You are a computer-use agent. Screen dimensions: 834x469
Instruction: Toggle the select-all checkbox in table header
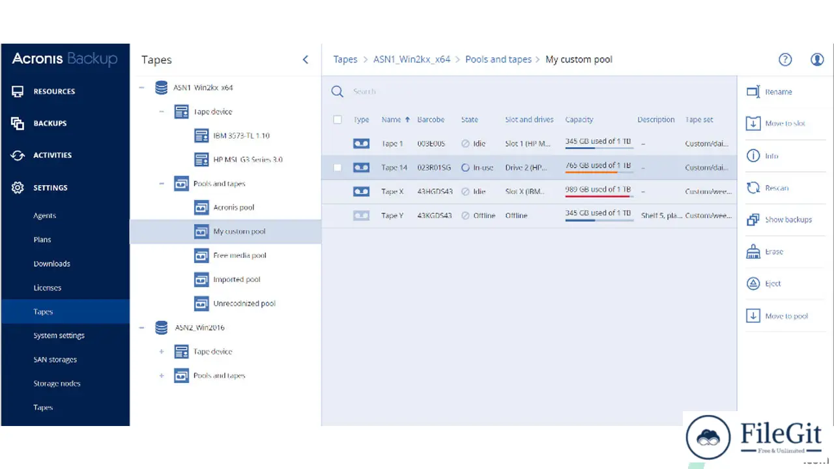(337, 120)
